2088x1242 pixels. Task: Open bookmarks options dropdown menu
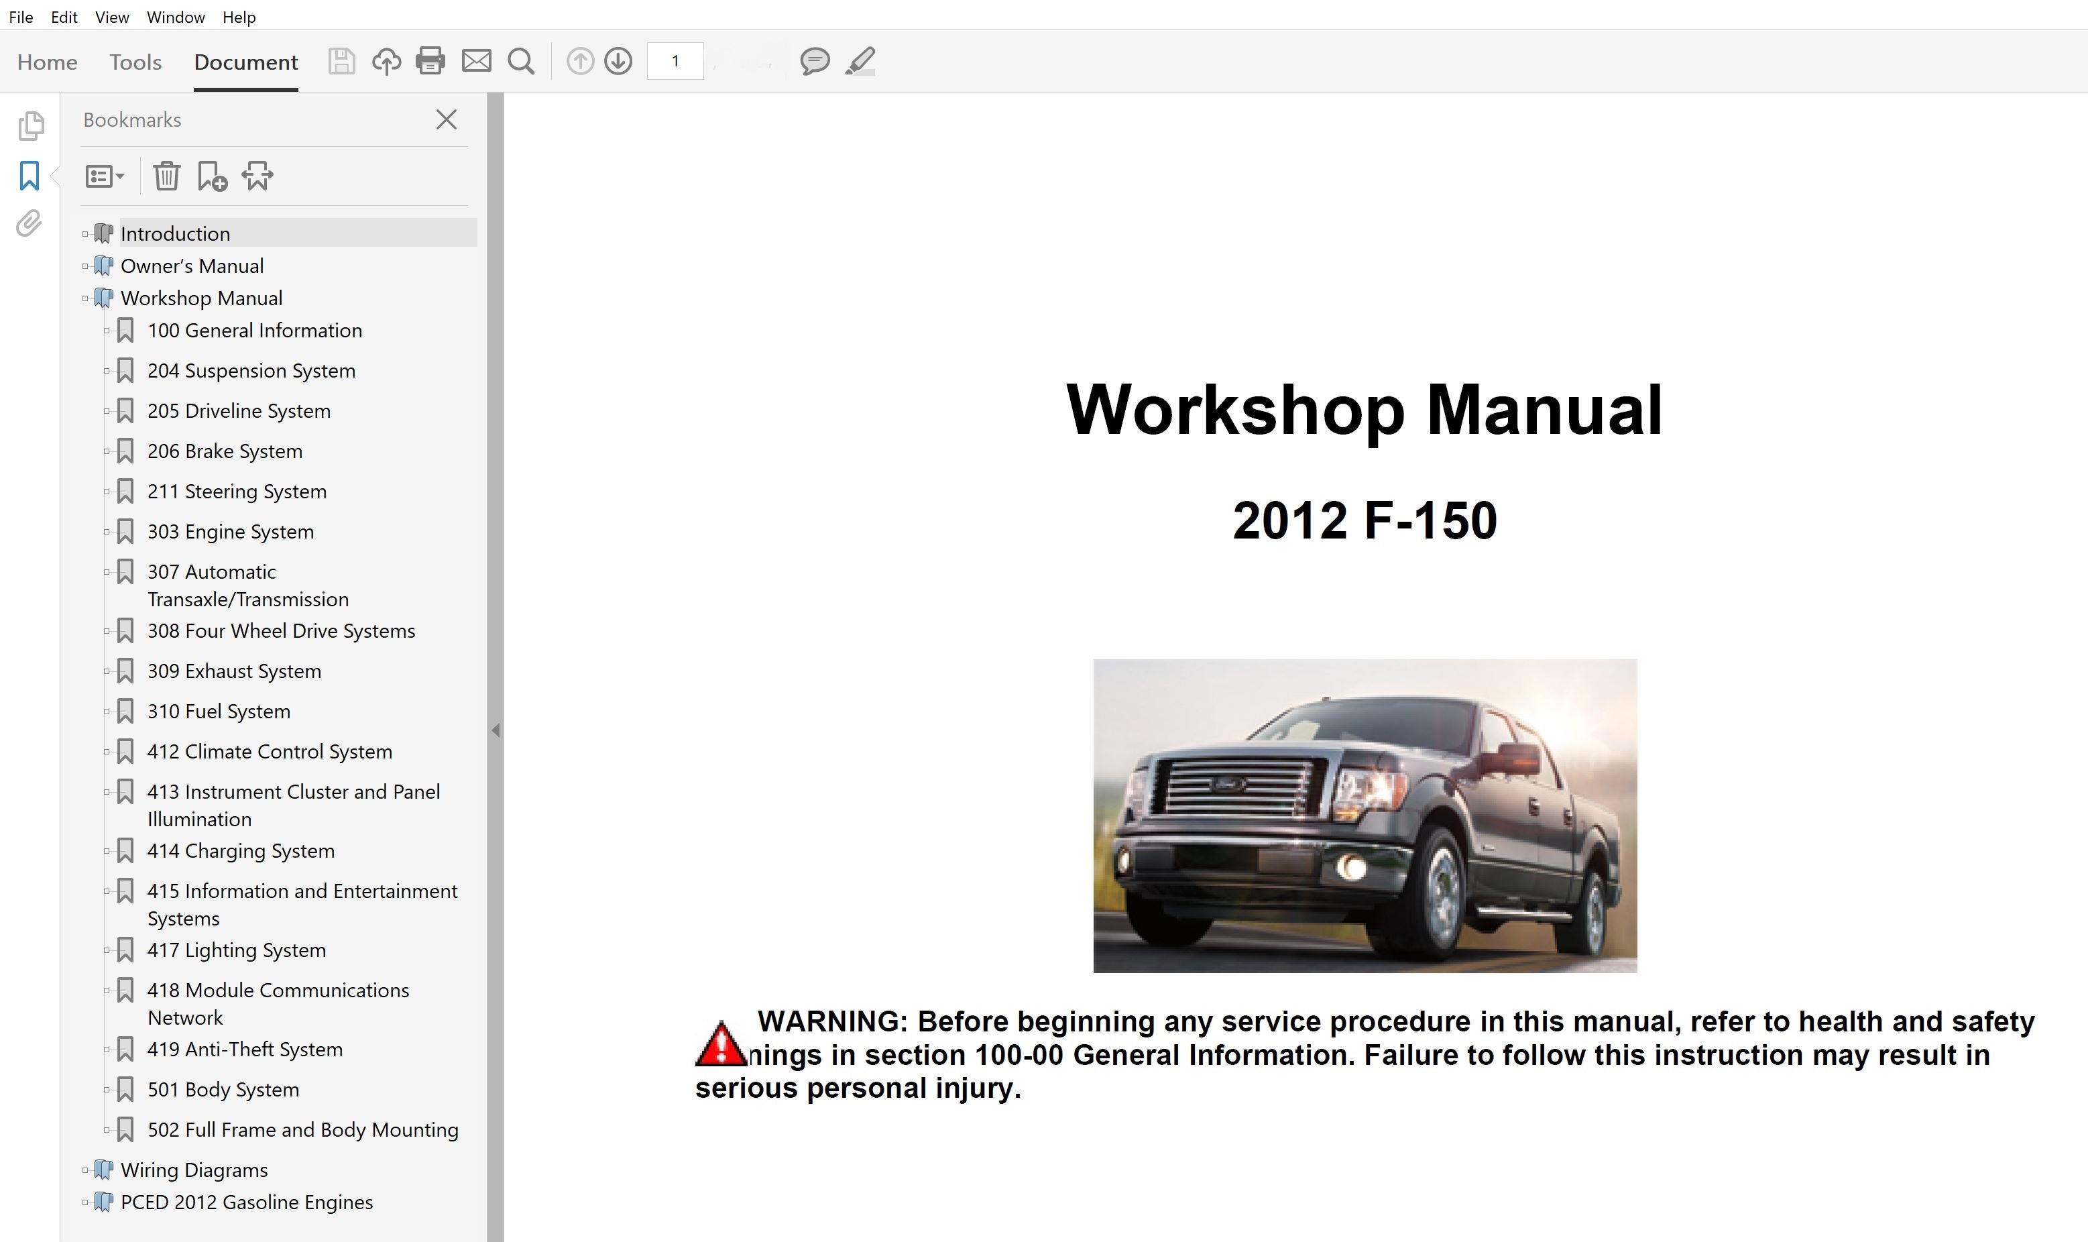(x=105, y=176)
